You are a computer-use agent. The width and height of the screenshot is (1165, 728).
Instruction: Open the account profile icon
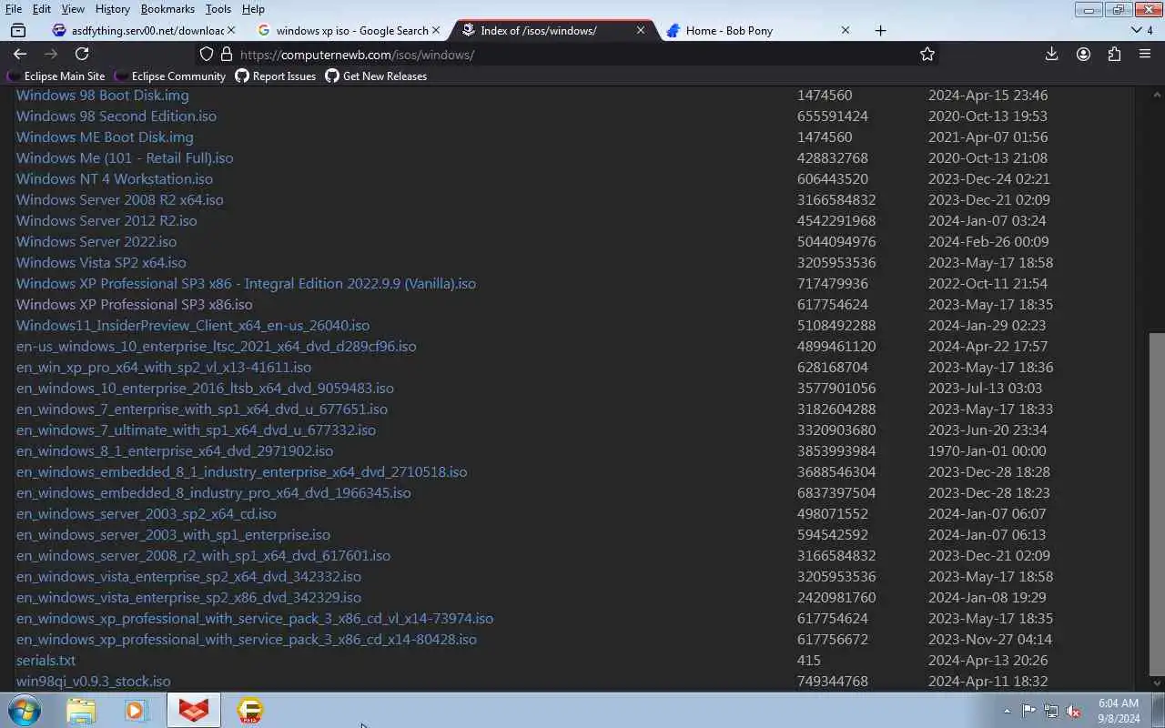point(1083,54)
